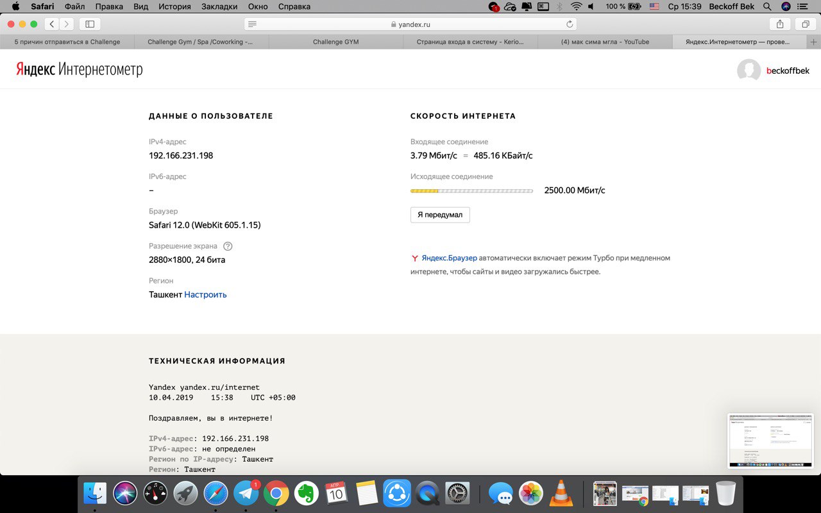Open Calendar icon in the Dock
This screenshot has width=821, height=513.
pyautogui.click(x=337, y=494)
